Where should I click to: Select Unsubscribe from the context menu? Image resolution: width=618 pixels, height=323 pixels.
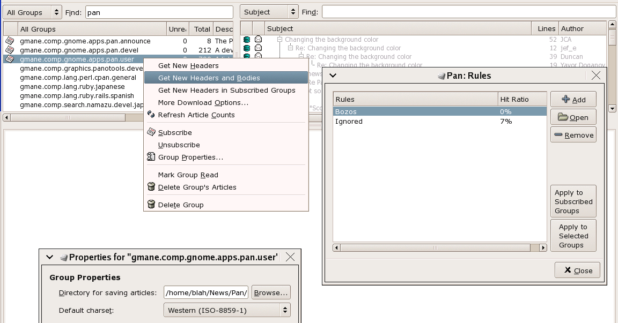[x=226, y=145]
